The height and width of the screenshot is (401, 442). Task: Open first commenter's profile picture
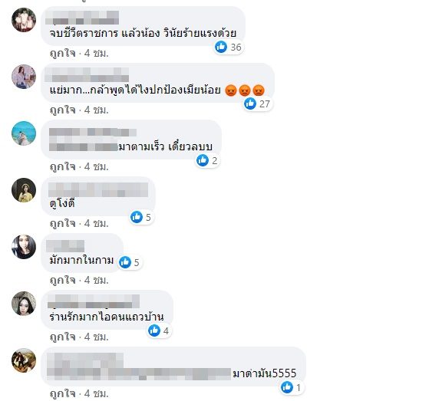tap(24, 20)
